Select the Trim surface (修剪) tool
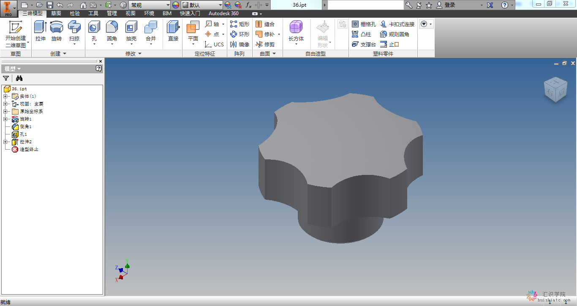Image resolution: width=577 pixels, height=306 pixels. coord(265,44)
